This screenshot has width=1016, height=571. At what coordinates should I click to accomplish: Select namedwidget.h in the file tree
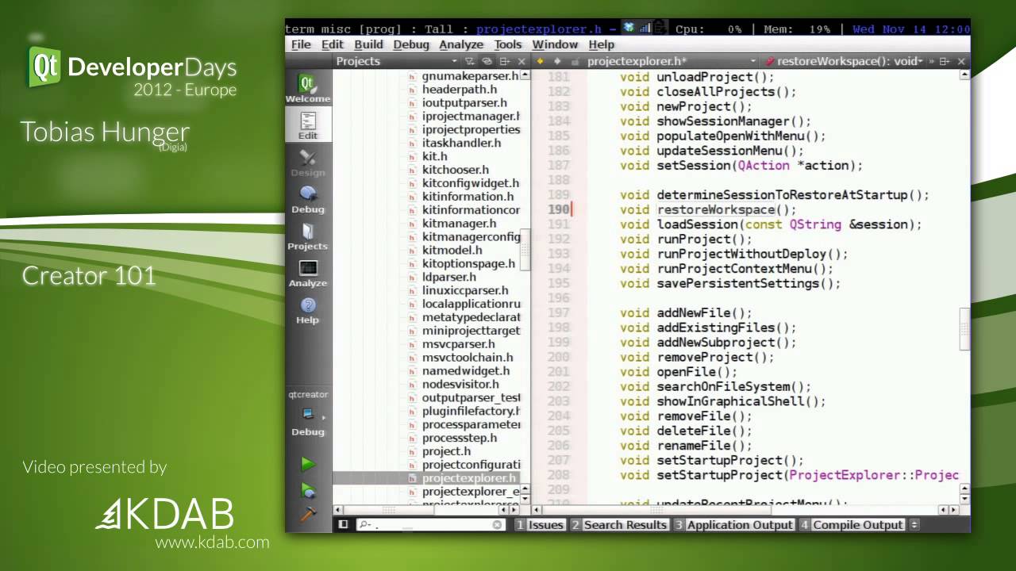coord(466,370)
